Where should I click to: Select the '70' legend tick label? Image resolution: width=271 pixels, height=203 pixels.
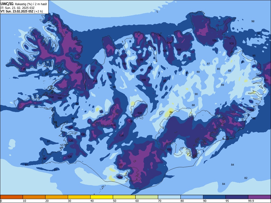click(160, 201)
